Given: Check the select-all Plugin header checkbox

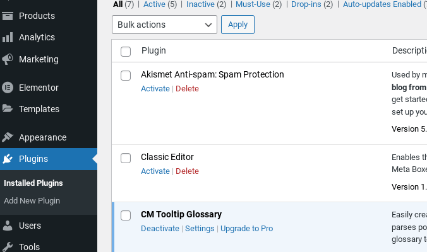Looking at the screenshot, I should coord(126,52).
